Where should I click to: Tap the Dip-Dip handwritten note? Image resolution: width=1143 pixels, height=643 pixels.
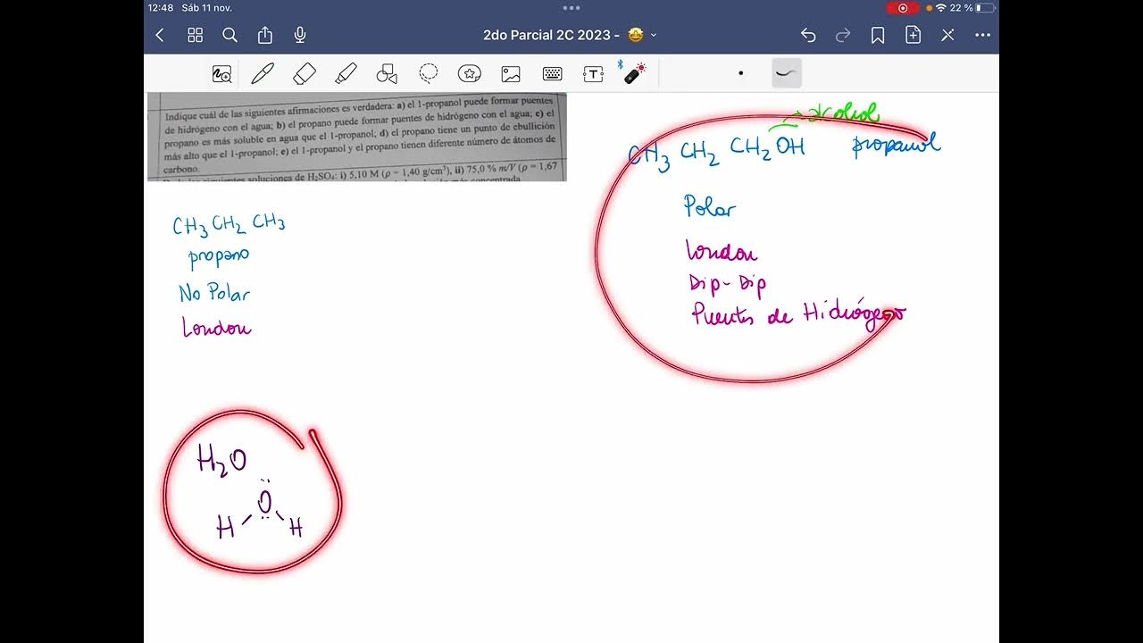728,284
